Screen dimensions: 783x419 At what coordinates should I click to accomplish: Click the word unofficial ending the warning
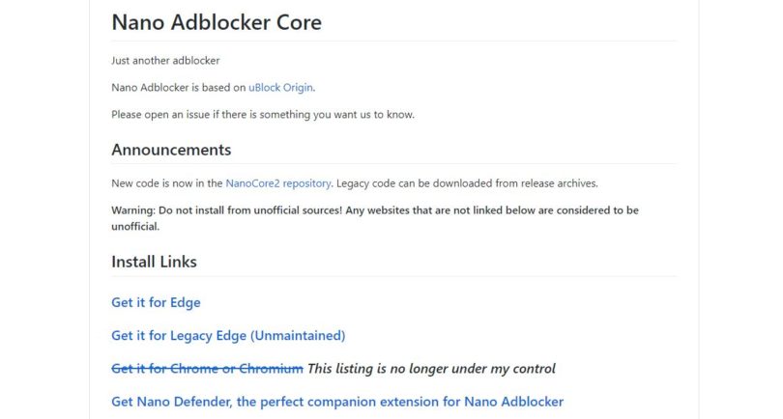point(135,227)
